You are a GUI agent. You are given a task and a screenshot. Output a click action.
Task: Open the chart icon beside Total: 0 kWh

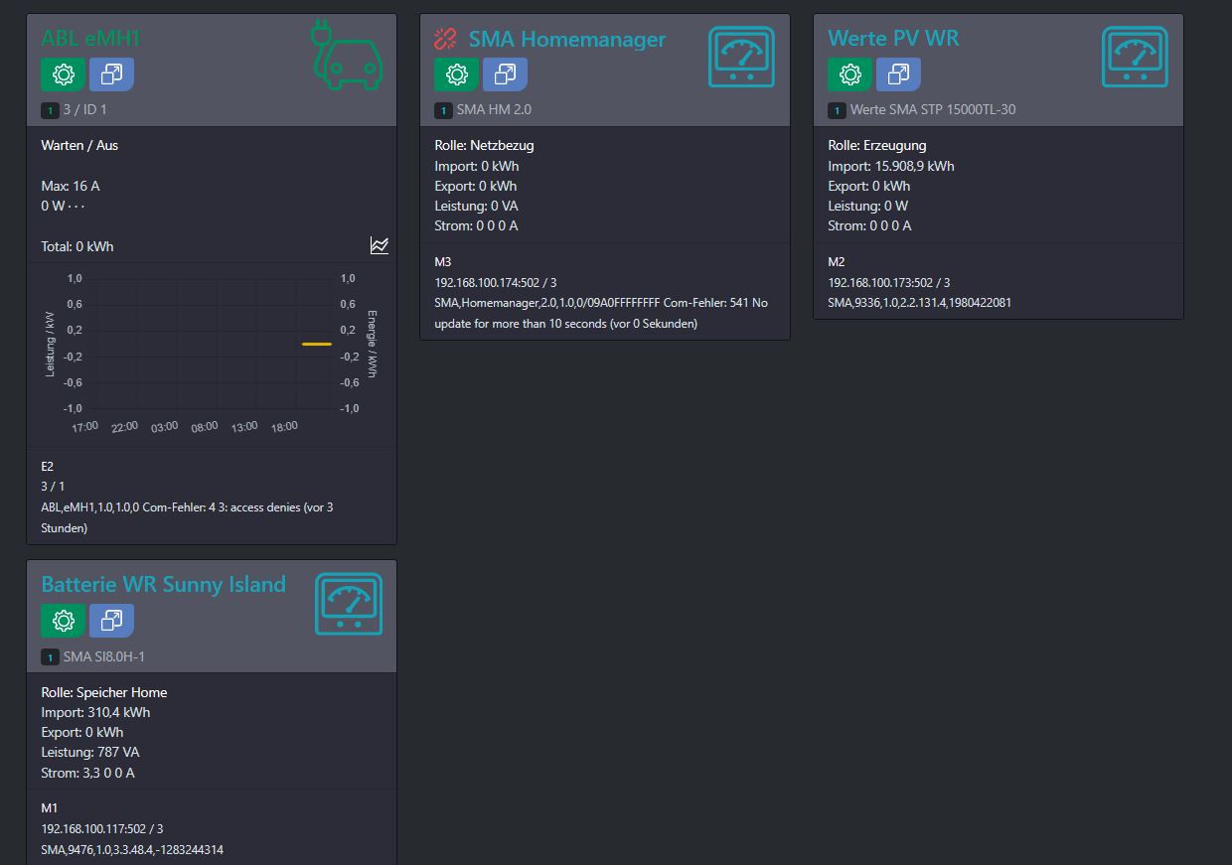pos(380,245)
